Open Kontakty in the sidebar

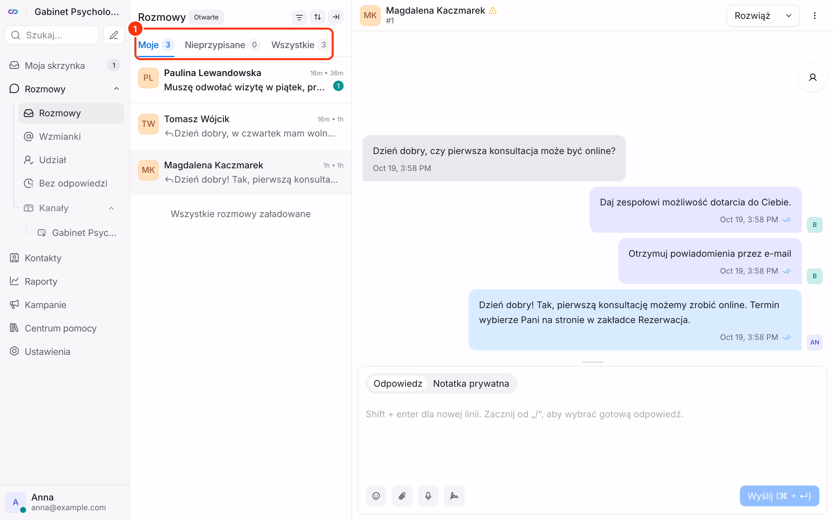[65, 258]
